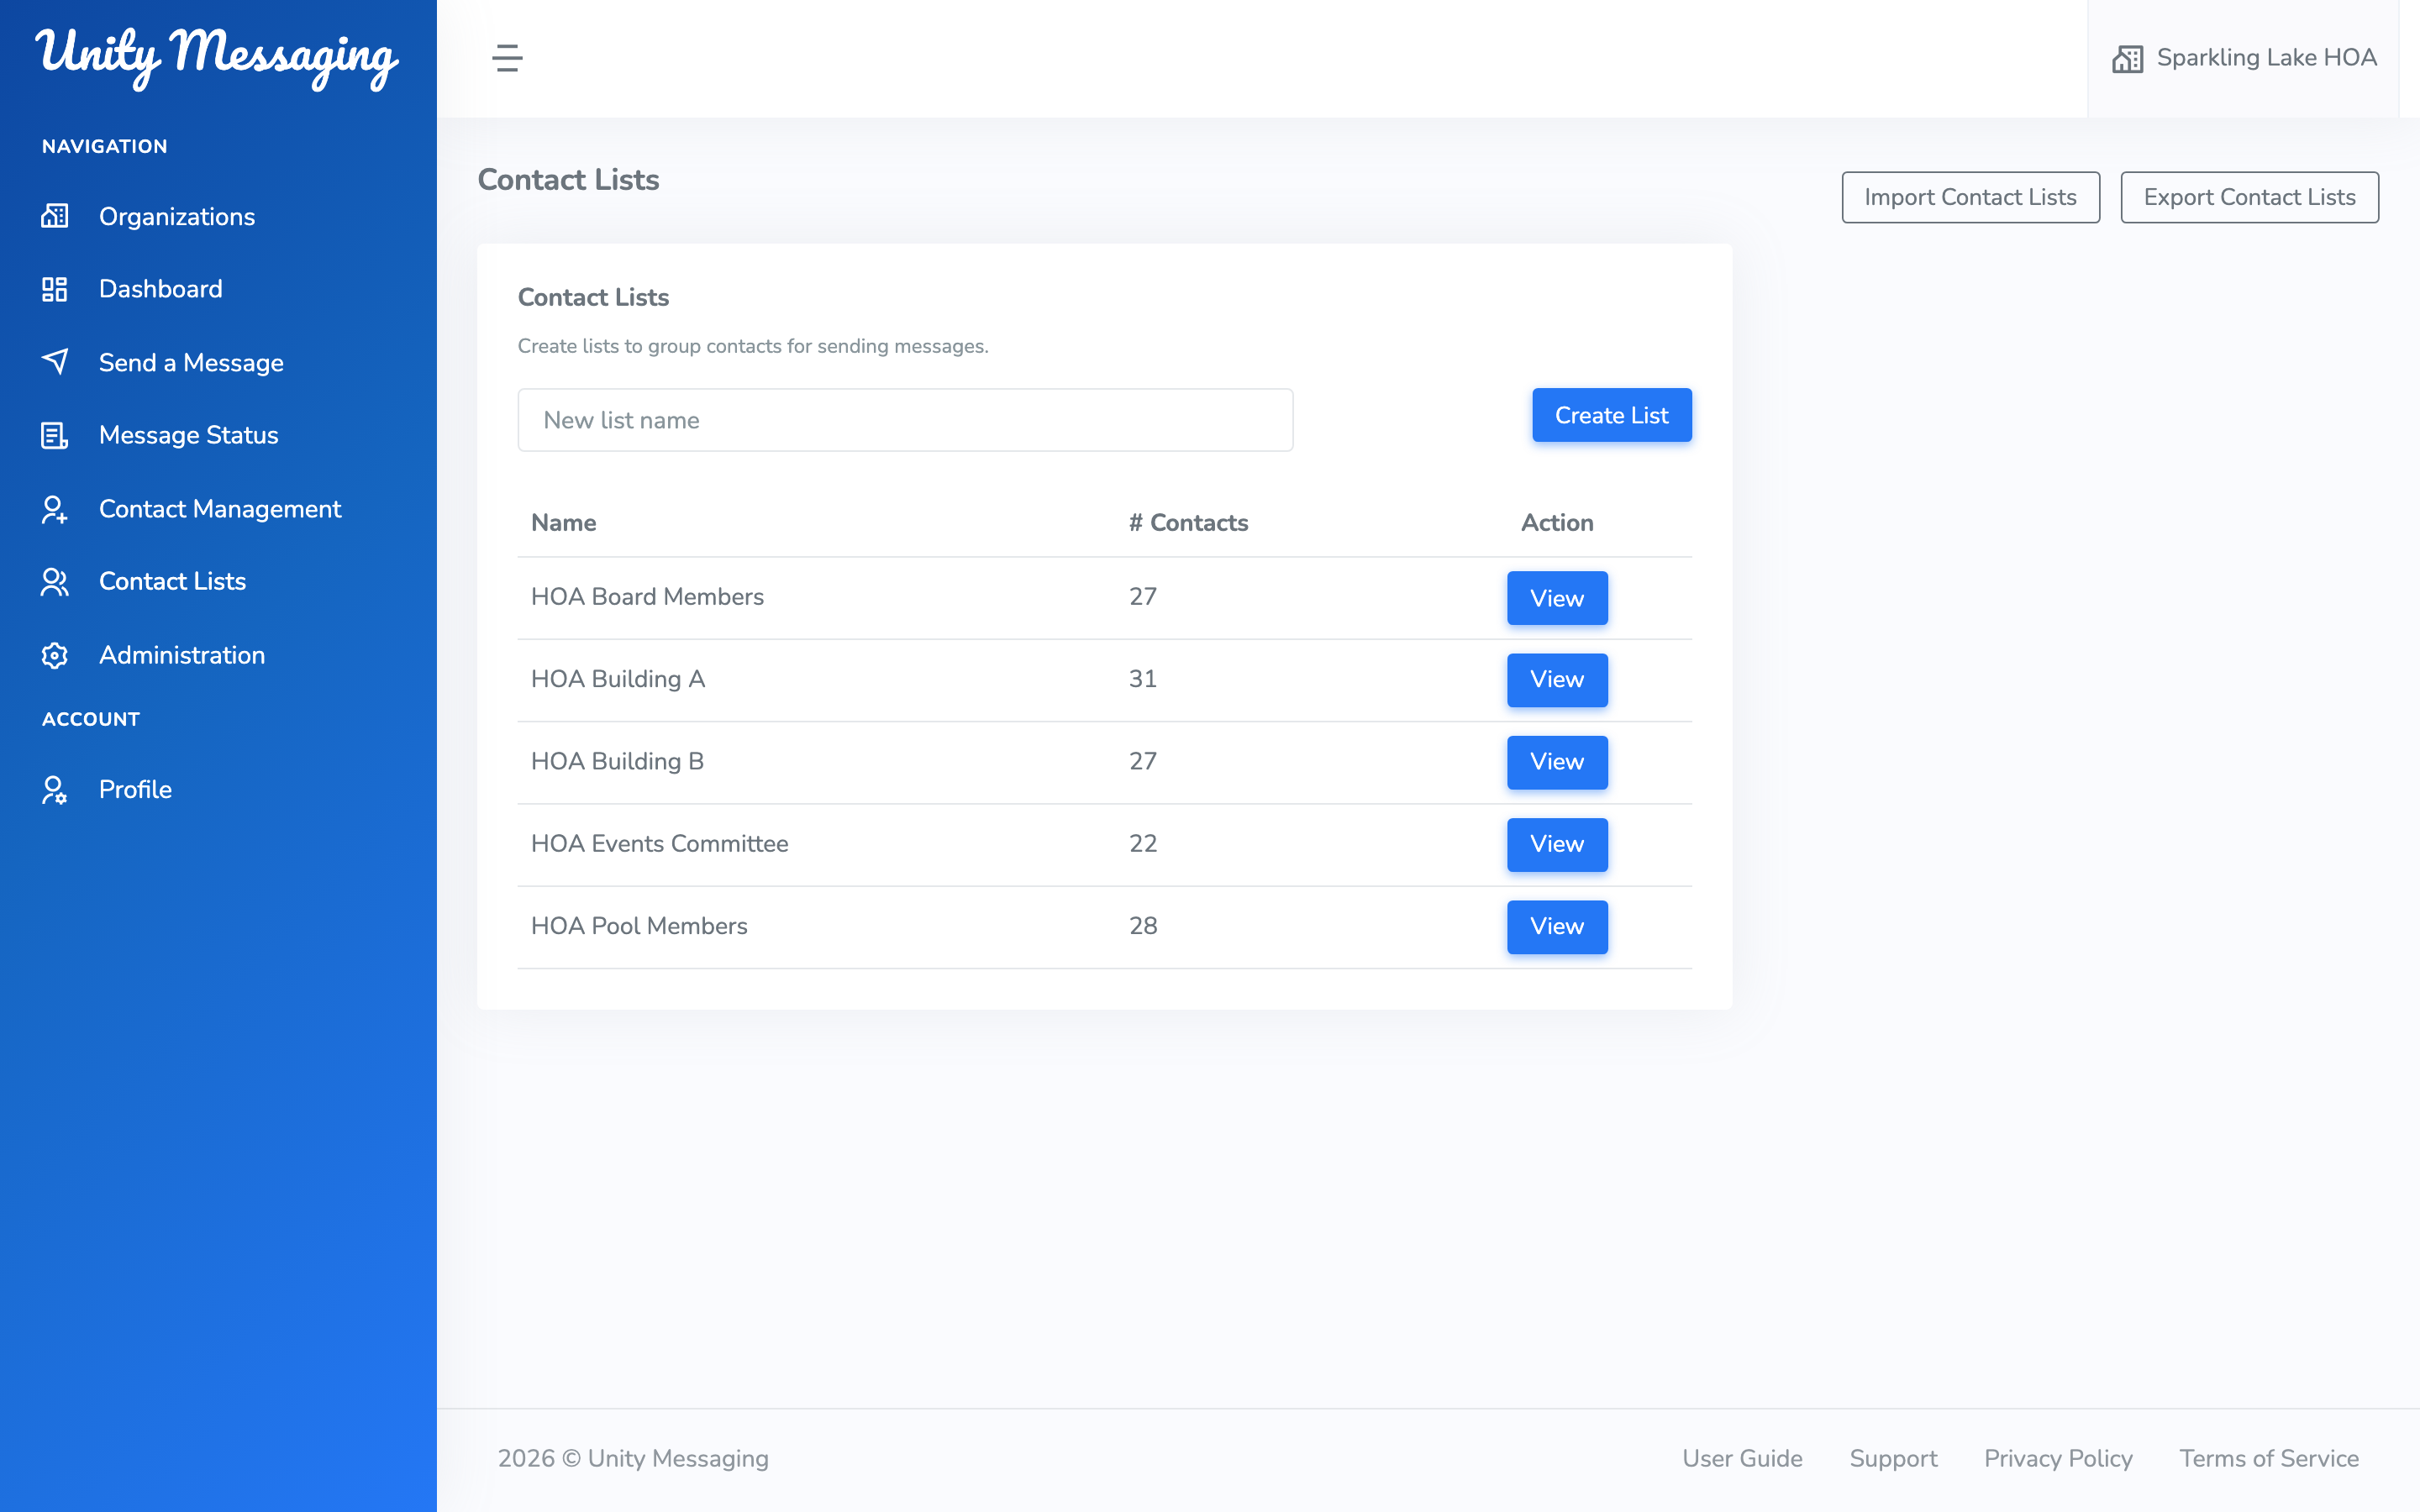View the HOA Building B list

coord(1557,762)
